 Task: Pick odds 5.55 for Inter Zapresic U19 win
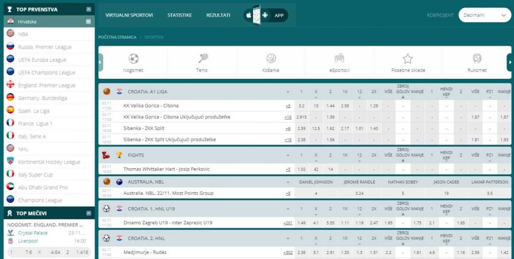330,222
